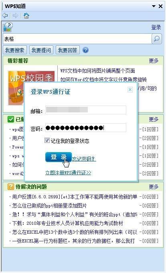Go to home via house icon
This screenshot has width=166, height=273.
pos(26,16)
